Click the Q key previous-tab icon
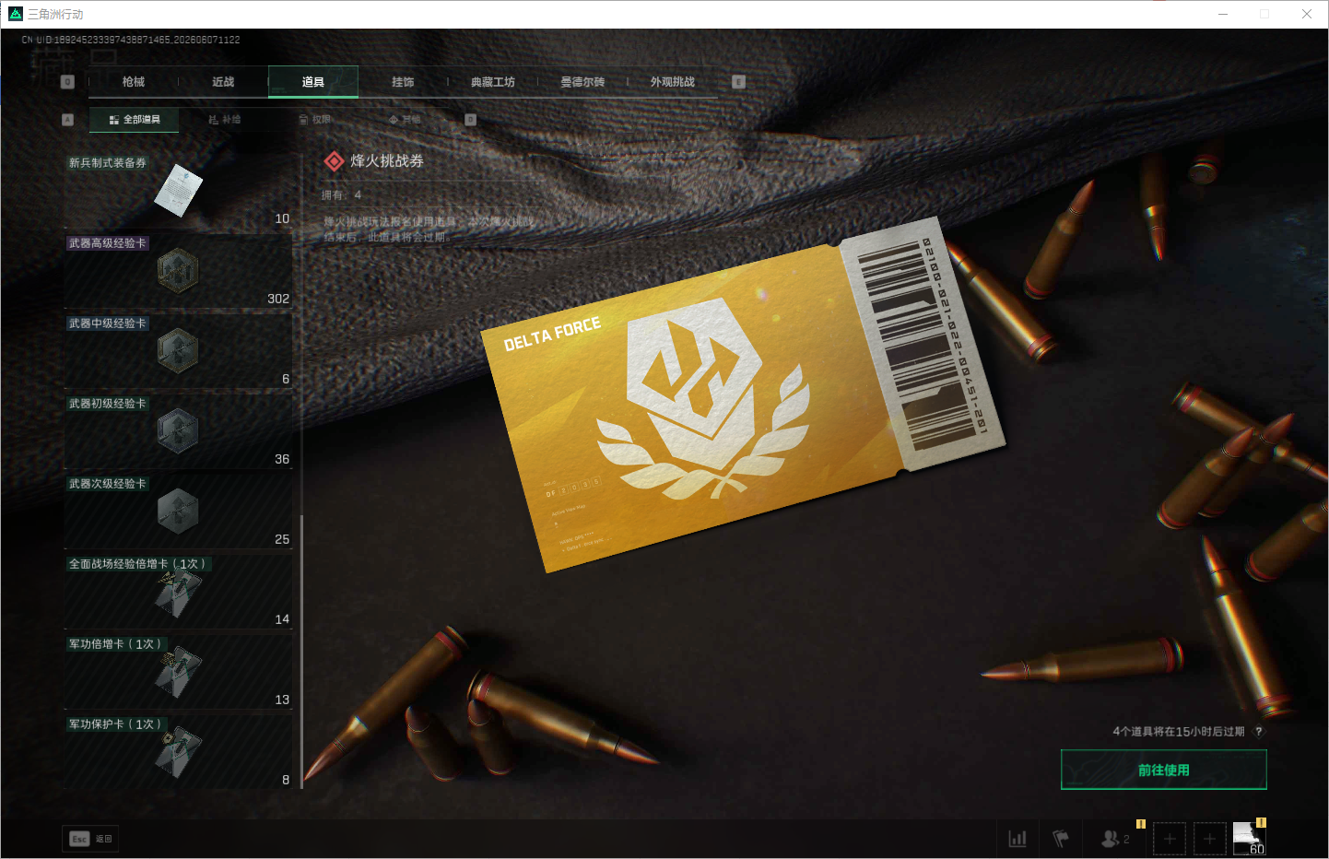Viewport: 1329px width, 859px height. tap(67, 82)
